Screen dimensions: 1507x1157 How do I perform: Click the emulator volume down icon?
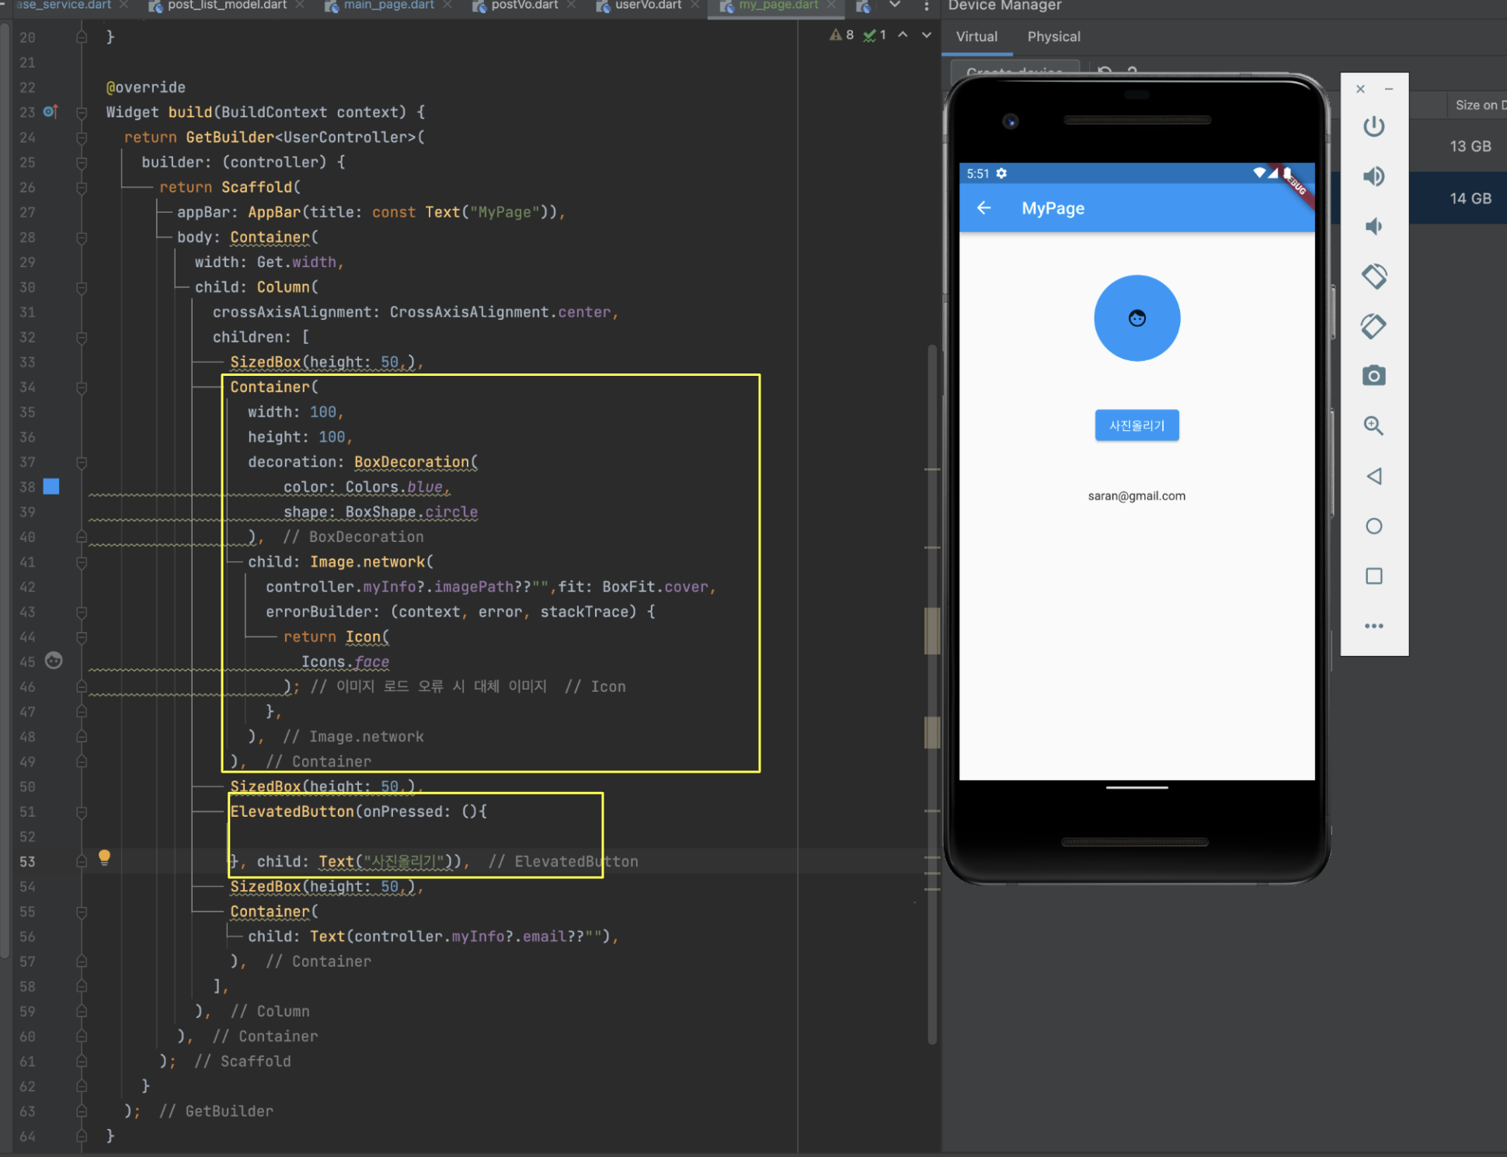tap(1373, 227)
